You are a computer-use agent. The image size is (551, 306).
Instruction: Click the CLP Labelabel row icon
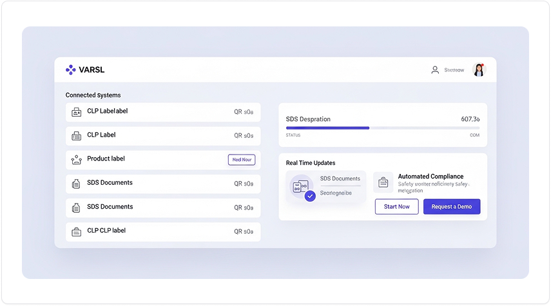(x=76, y=112)
